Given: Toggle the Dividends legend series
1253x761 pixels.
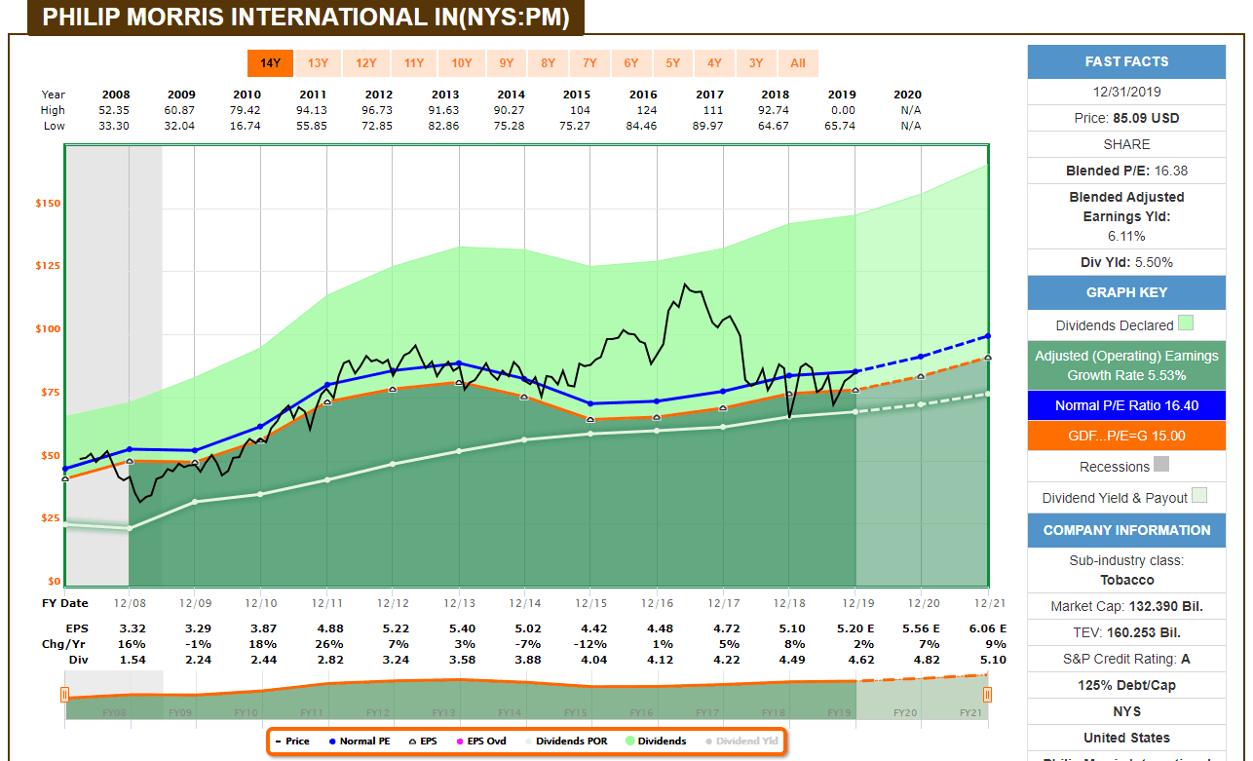Looking at the screenshot, I should pos(655,741).
